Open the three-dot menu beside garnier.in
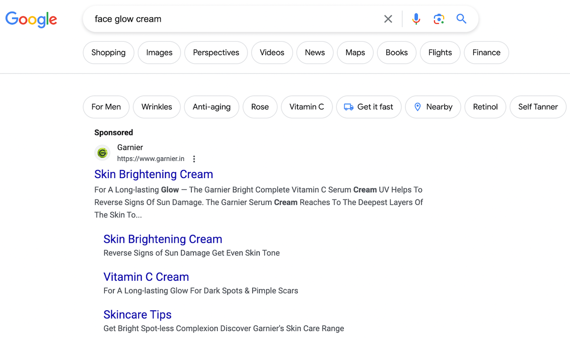Viewport: 570px width, 342px height. (x=194, y=159)
